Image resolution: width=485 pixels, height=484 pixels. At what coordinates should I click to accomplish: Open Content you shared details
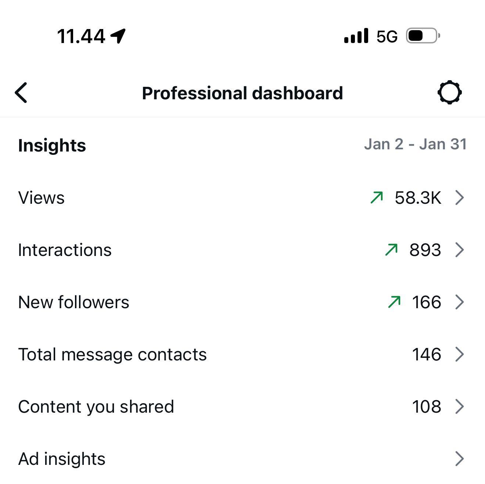[96, 406]
